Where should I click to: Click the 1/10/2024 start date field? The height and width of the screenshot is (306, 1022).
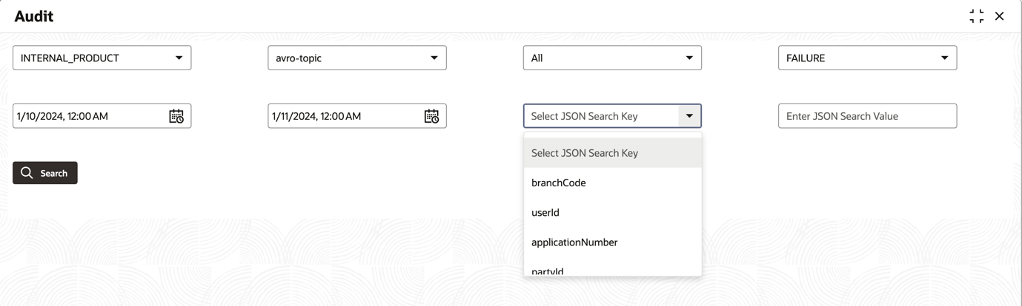(x=102, y=116)
